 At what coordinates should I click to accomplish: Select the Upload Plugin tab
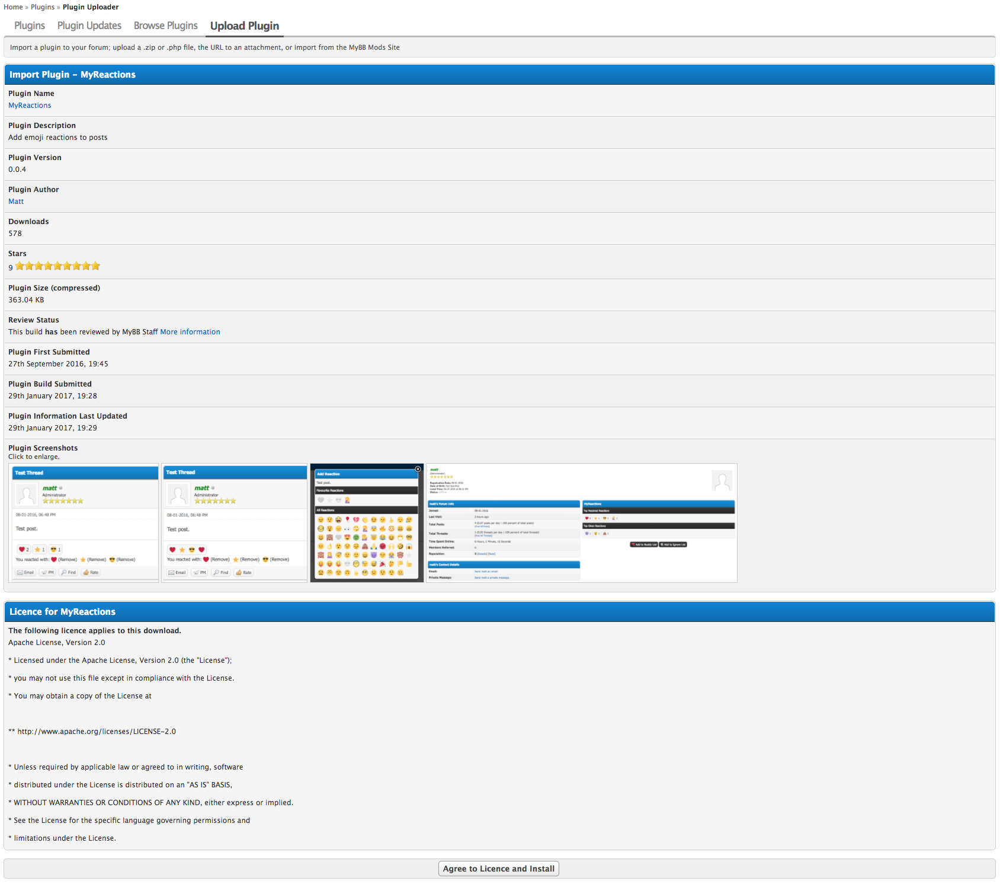tap(245, 26)
